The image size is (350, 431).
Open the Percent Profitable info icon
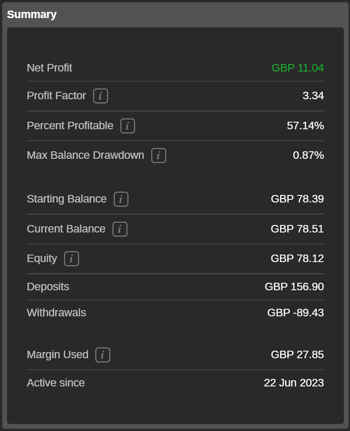pos(128,126)
